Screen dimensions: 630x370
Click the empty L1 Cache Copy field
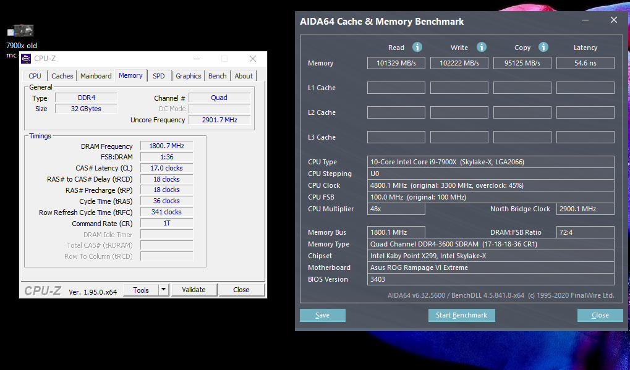(522, 88)
